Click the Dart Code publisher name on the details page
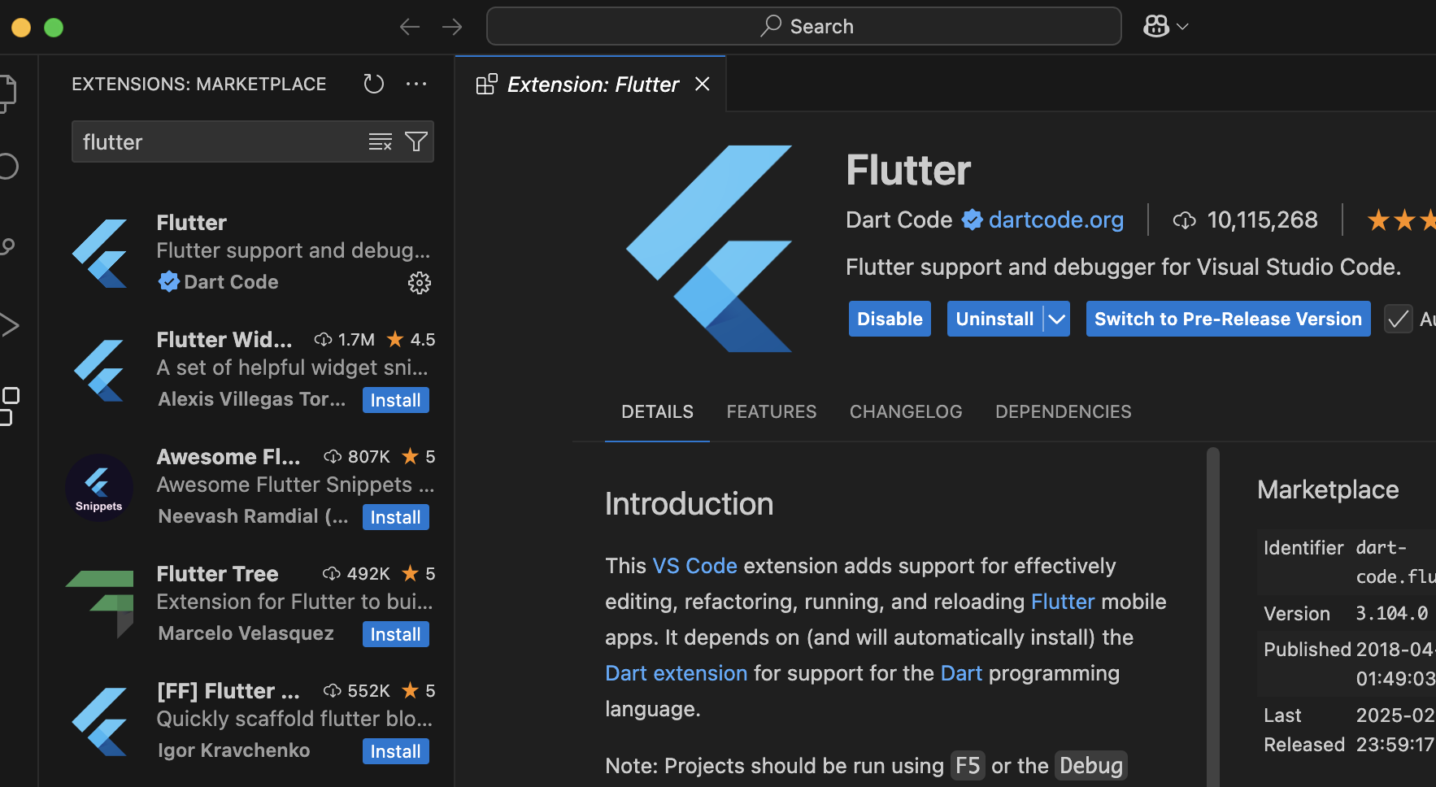 click(x=899, y=220)
